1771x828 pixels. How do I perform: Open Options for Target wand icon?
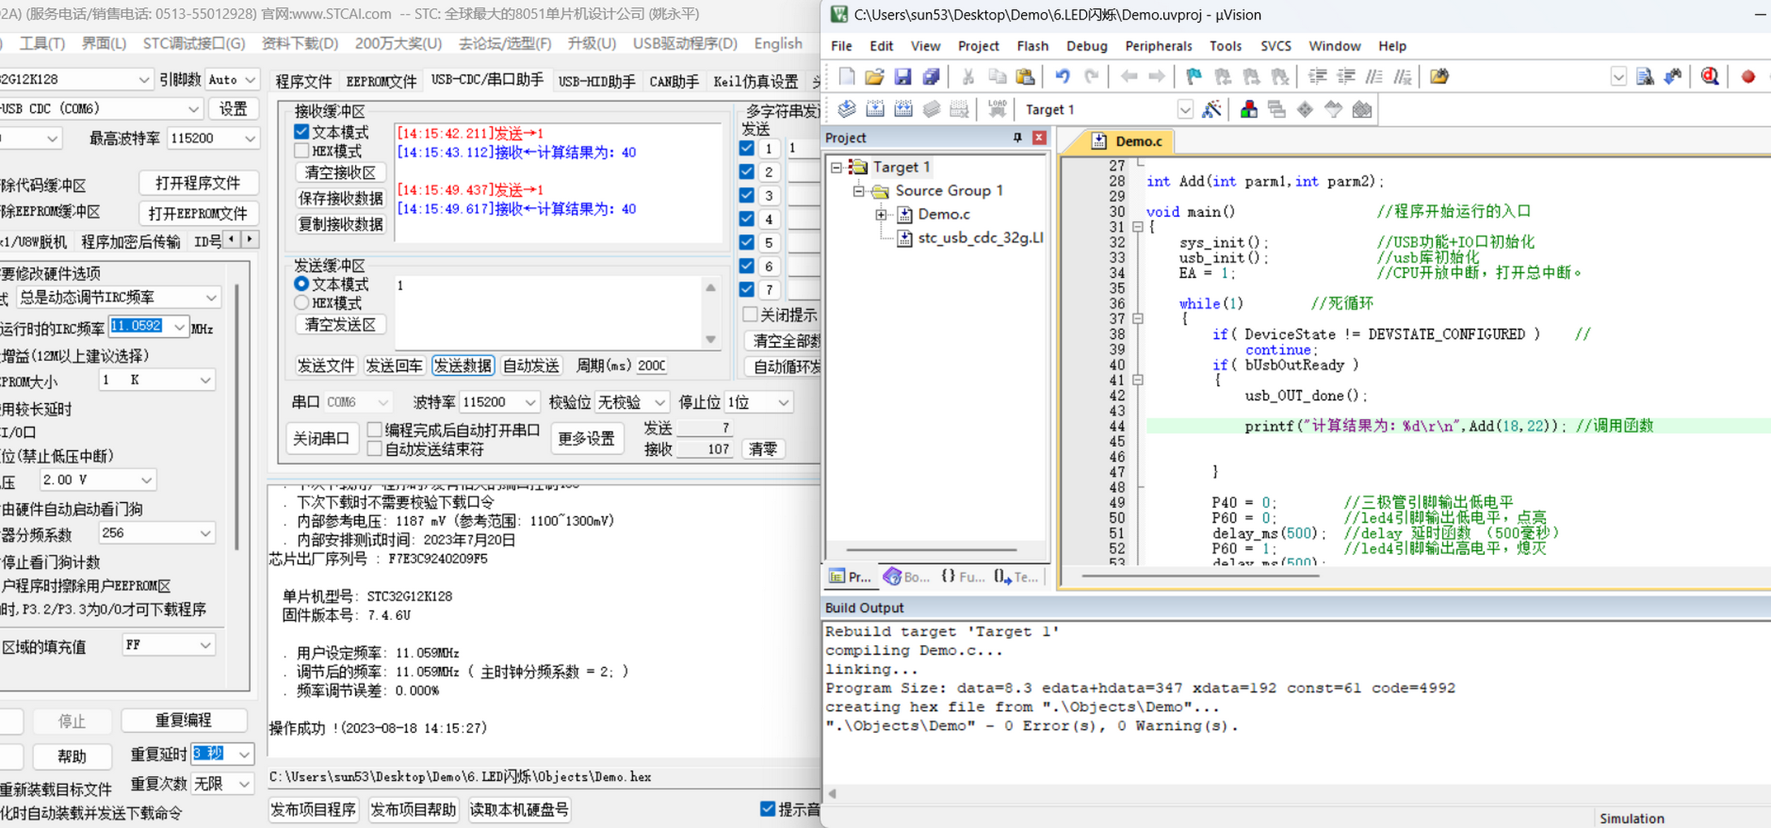[x=1211, y=109]
